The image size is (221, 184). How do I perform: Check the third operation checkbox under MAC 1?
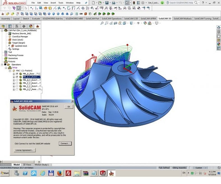(17, 80)
